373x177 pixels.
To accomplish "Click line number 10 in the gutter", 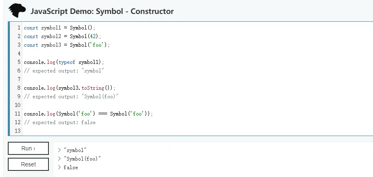I will tap(18, 105).
